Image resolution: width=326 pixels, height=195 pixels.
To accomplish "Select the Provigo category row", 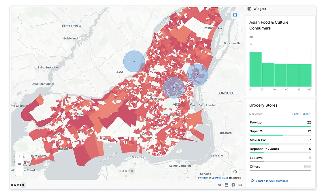I will click(x=280, y=123).
